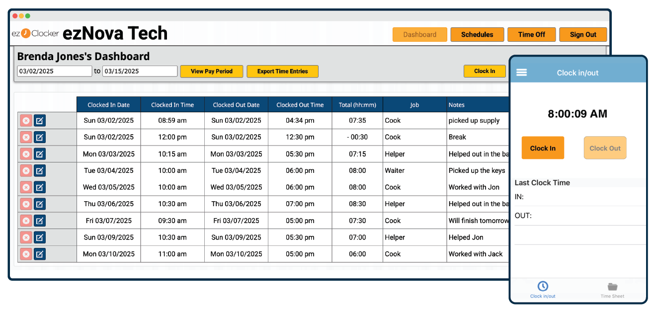The width and height of the screenshot is (656, 313).
Task: Click the View Pay Period button
Action: tap(212, 71)
